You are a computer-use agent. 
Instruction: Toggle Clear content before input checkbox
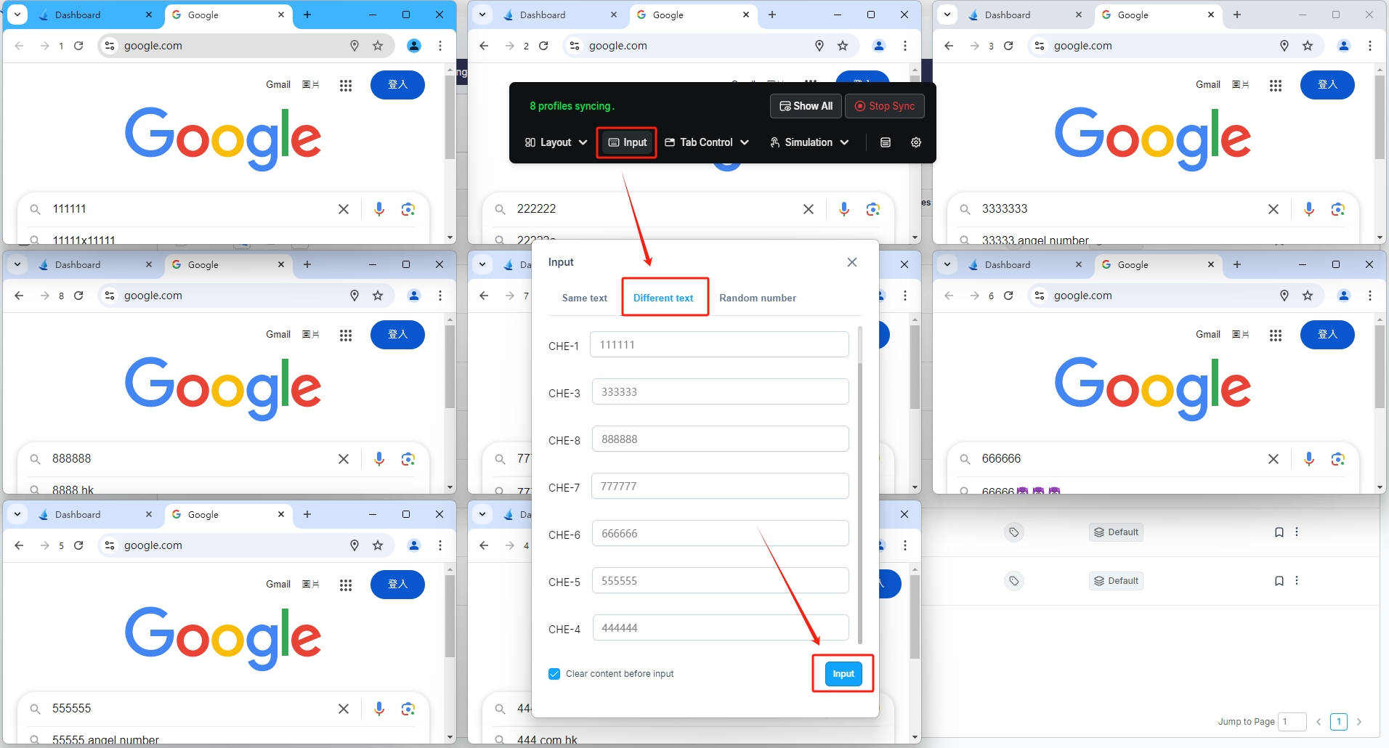pos(554,674)
